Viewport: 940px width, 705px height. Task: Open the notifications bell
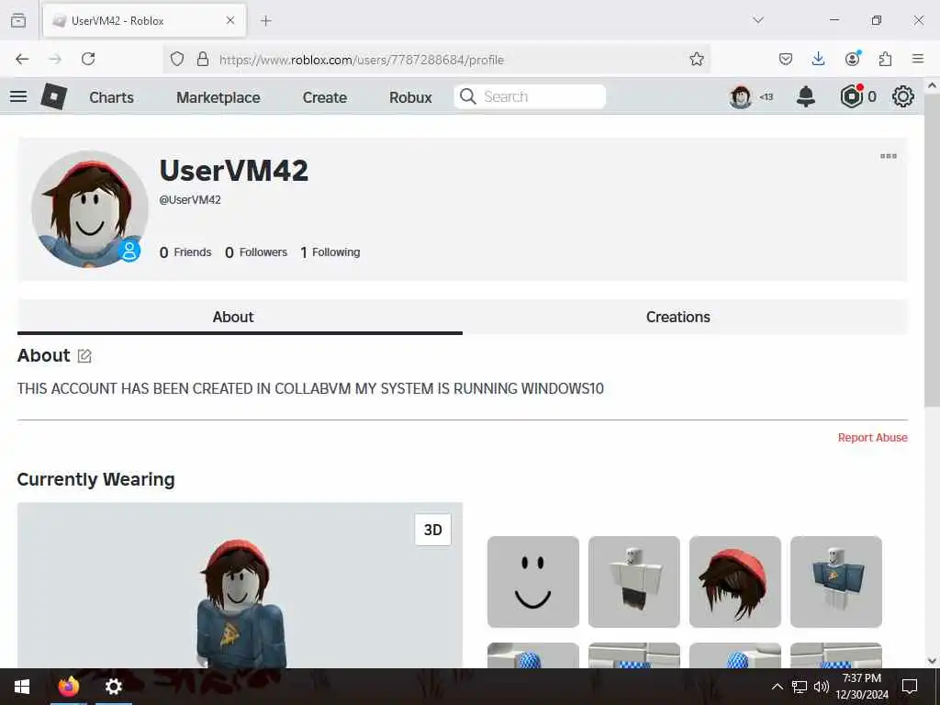coord(806,96)
